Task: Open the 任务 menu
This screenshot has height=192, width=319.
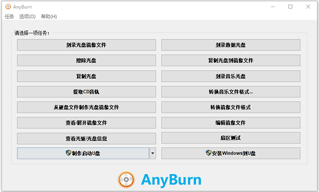Action: (9, 16)
